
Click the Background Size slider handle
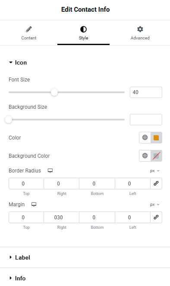[8, 120]
